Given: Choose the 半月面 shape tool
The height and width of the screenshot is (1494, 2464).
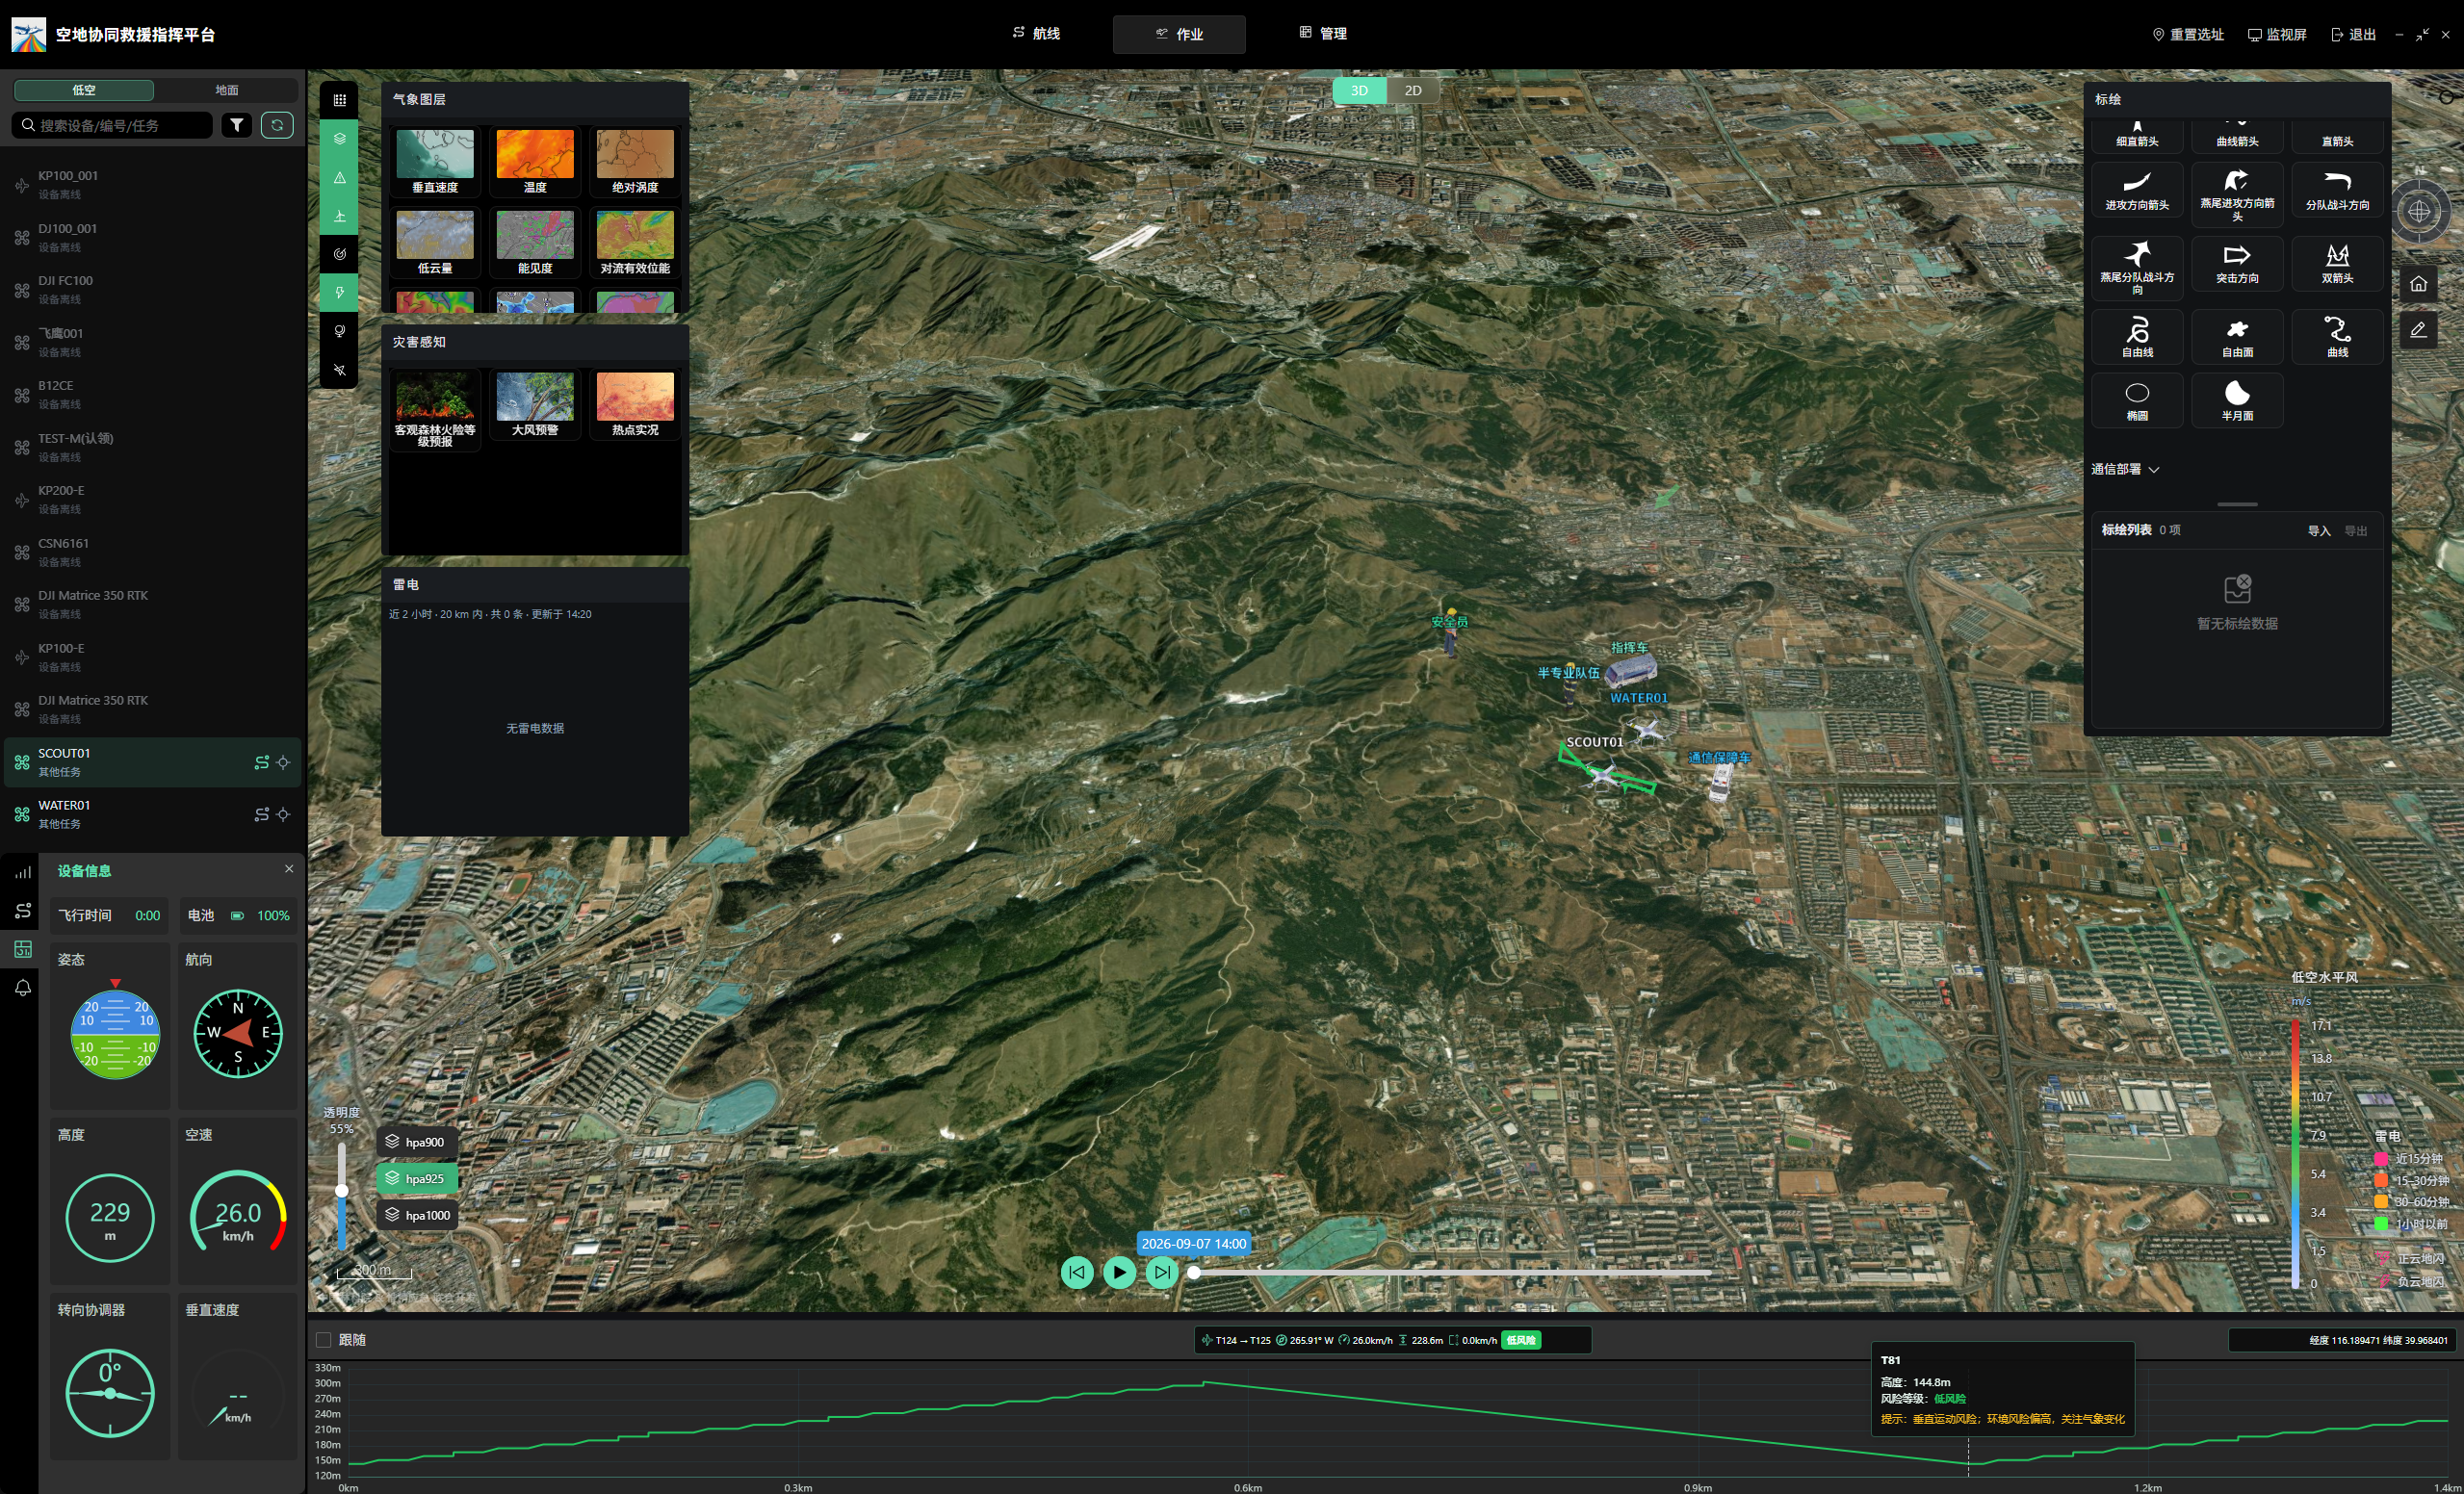Looking at the screenshot, I should point(2237,400).
